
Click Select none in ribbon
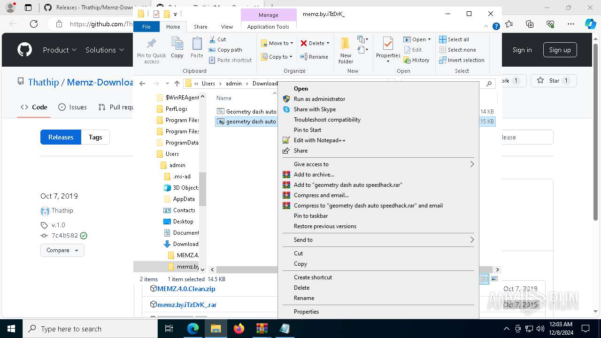pos(457,50)
